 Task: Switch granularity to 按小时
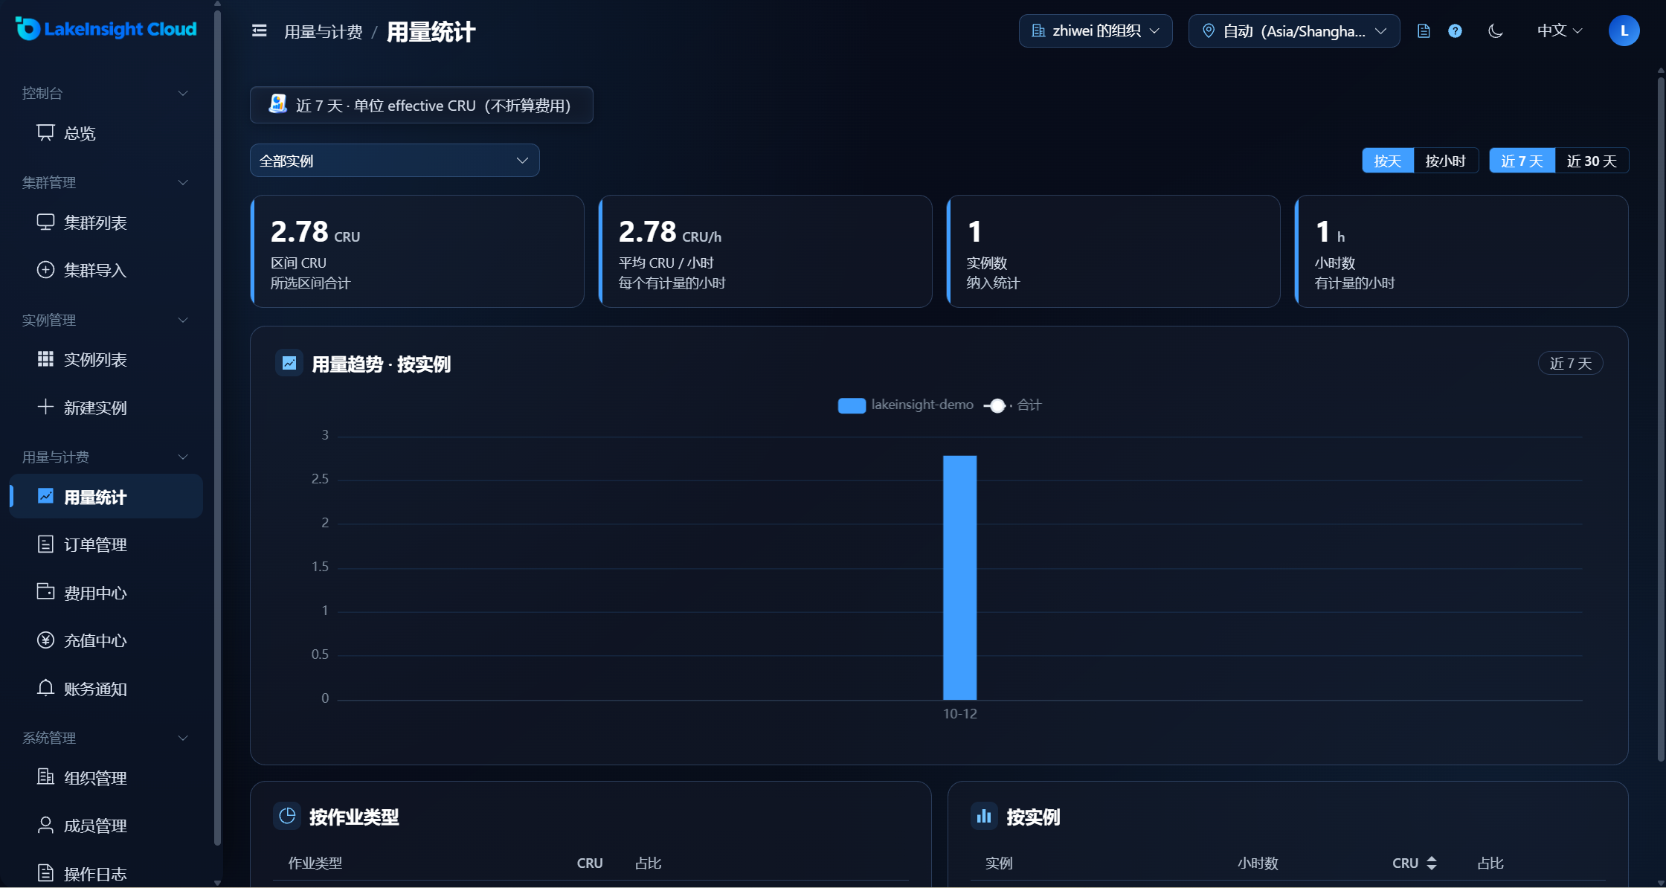pos(1445,161)
